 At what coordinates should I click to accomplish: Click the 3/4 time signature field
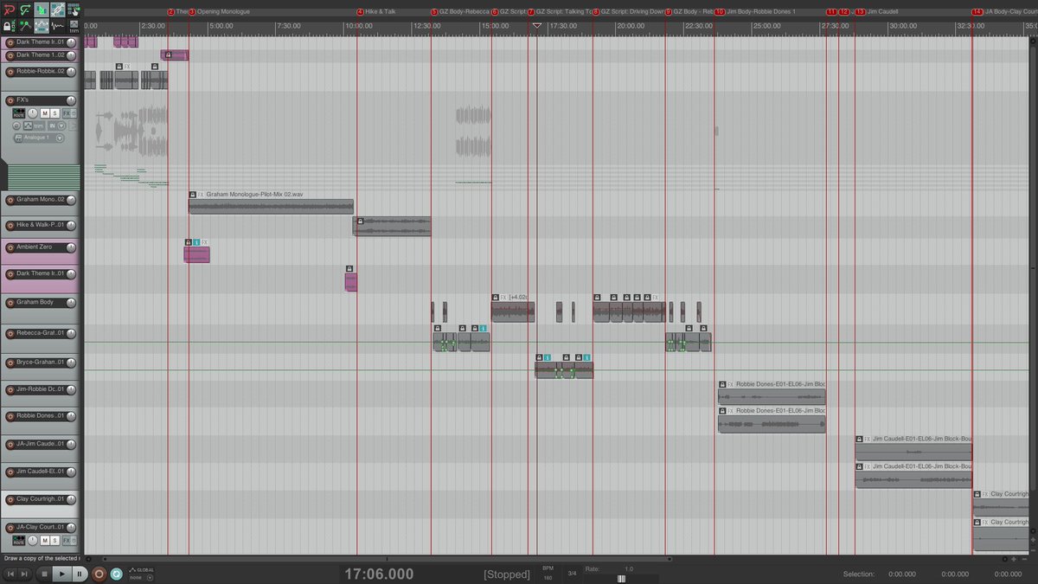[x=572, y=574]
